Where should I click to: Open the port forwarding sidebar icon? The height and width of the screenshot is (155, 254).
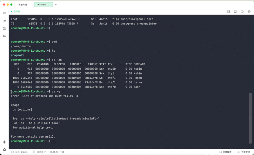point(4,21)
